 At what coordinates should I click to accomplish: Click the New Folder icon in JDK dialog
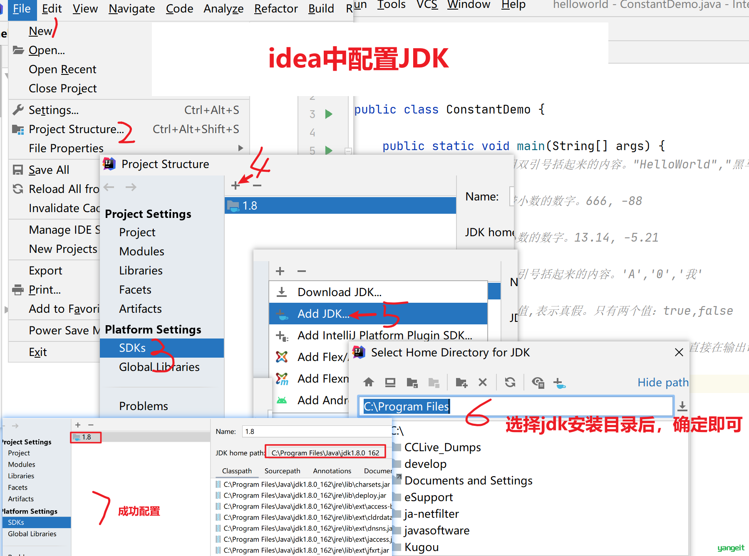pos(461,382)
